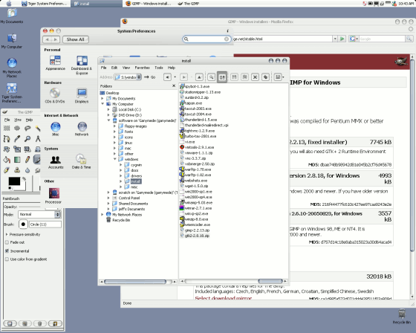Image resolution: width=416 pixels, height=333 pixels.
Task: Click the Apple logo in top bar
Action: 9,4
